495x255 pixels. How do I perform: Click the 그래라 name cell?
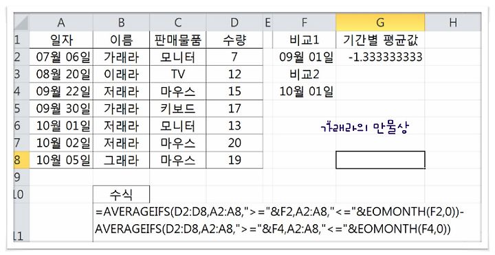(121, 160)
